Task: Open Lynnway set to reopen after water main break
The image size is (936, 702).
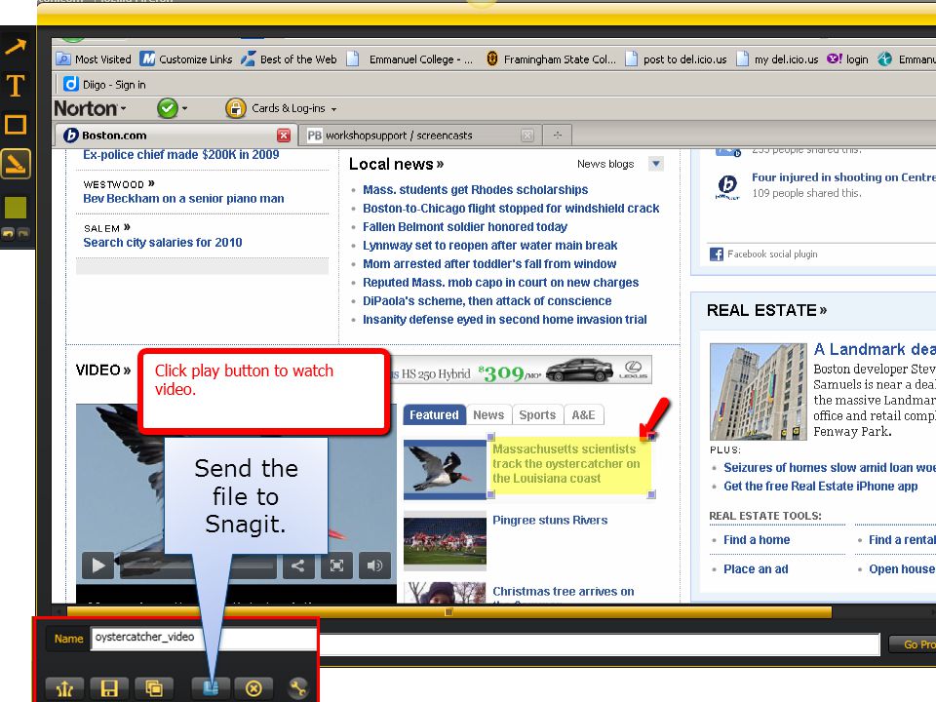Action: coord(490,246)
